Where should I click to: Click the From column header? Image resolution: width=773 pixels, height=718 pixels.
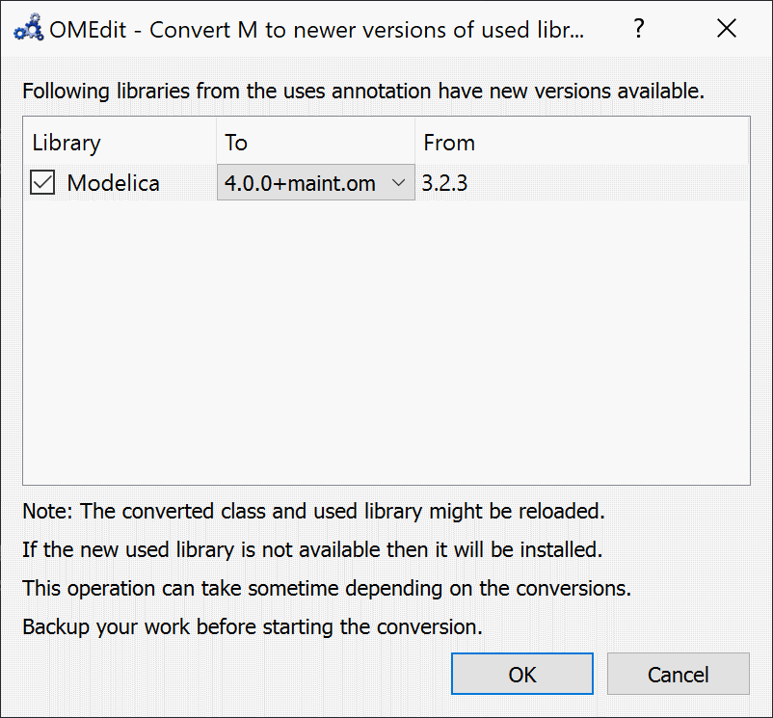(449, 143)
